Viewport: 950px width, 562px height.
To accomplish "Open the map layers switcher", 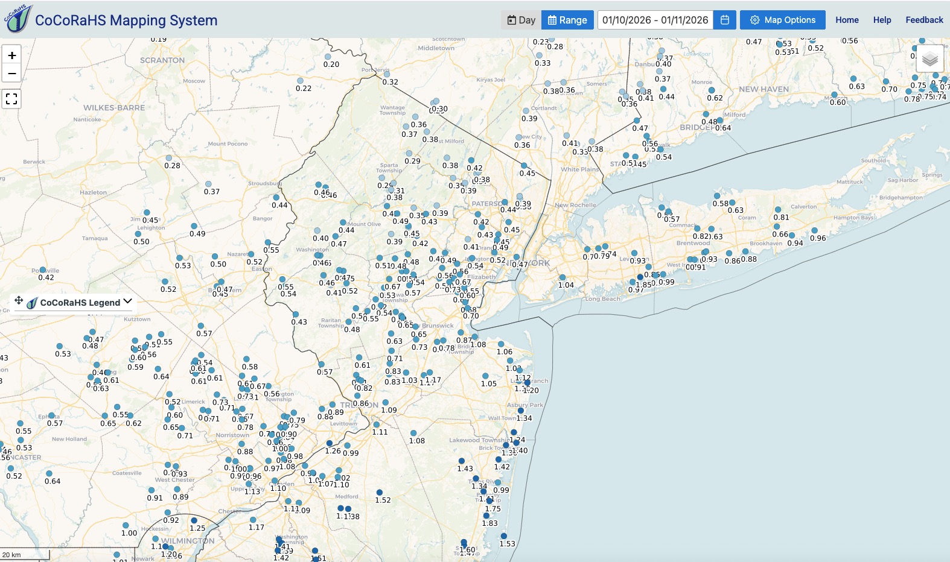I will coord(929,58).
